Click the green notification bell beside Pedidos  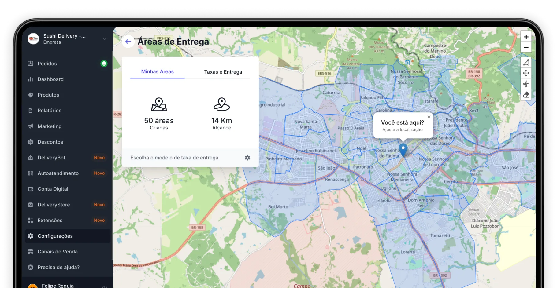click(104, 64)
